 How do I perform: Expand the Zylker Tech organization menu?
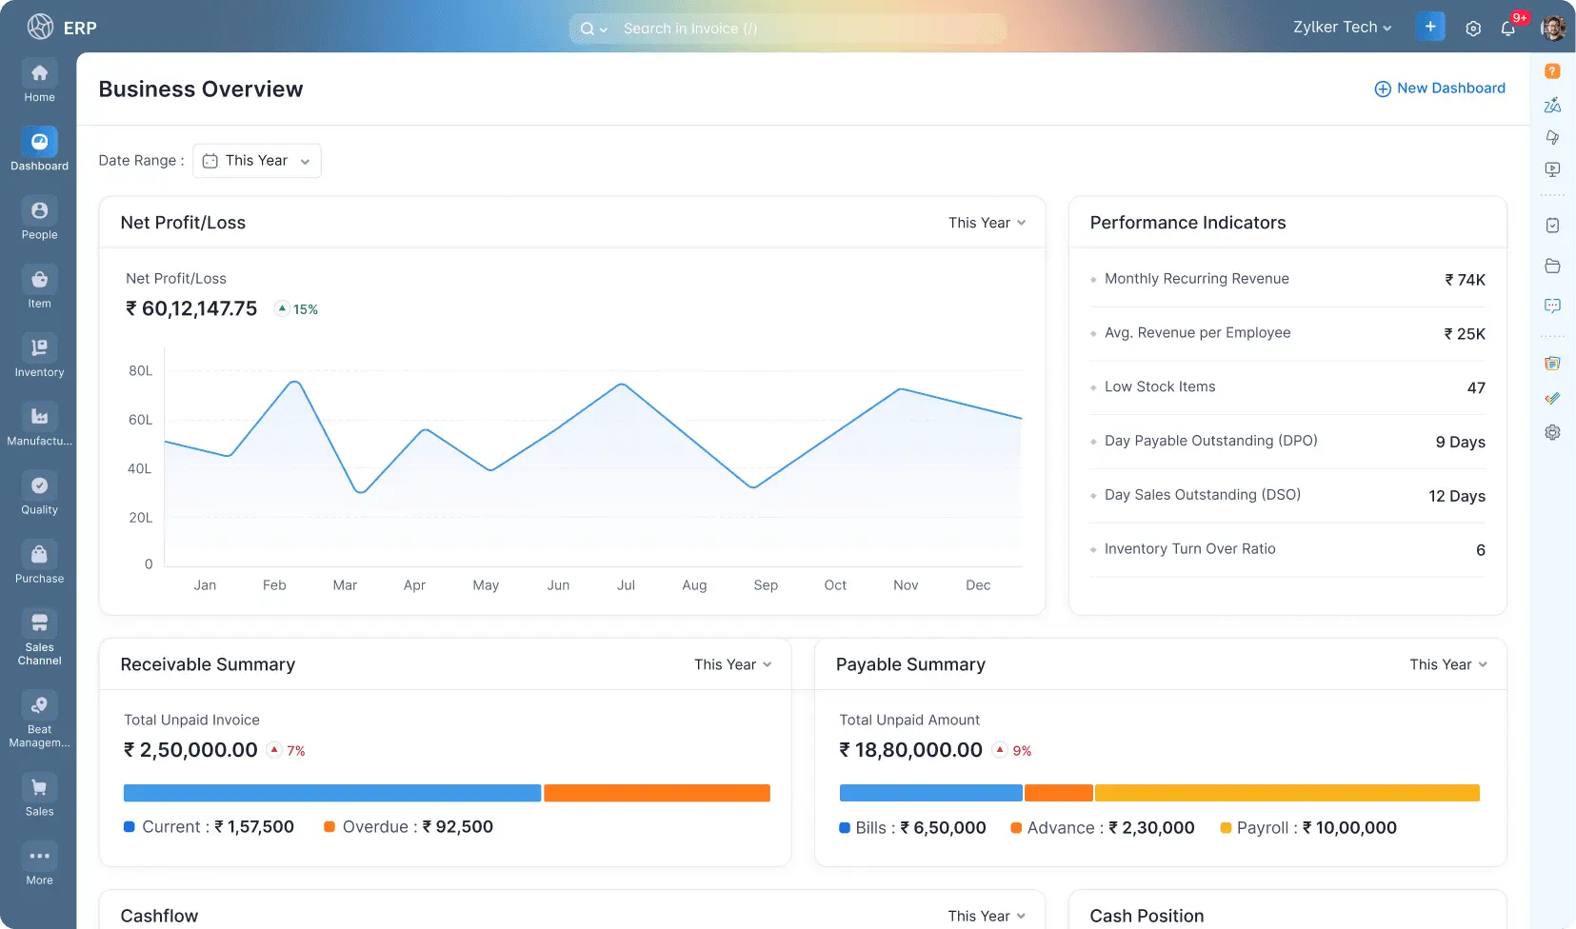point(1342,27)
